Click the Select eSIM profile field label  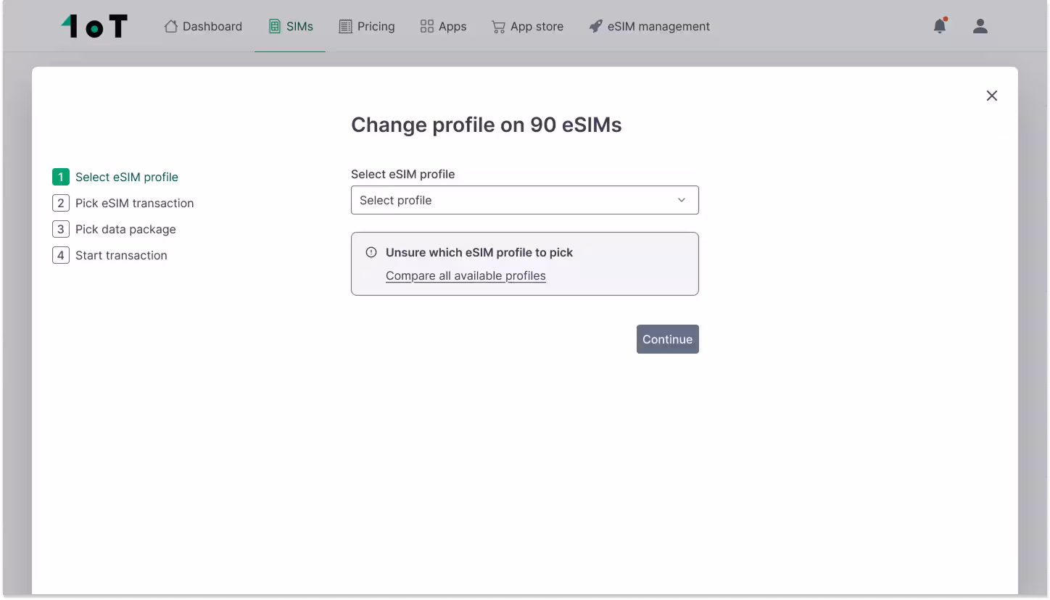point(403,174)
